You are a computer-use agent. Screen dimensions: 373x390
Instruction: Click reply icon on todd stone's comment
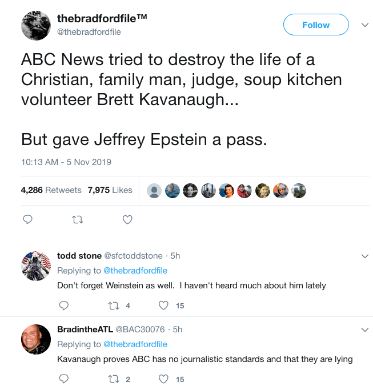click(x=64, y=305)
